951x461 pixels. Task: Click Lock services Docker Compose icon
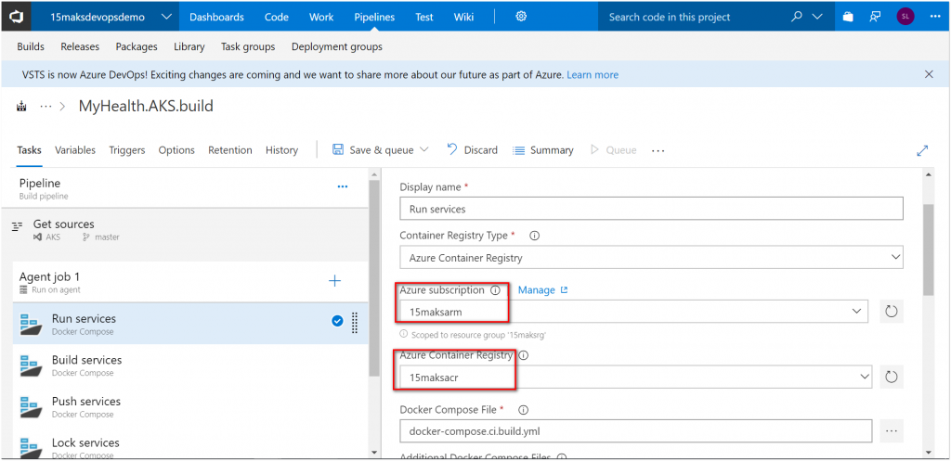tap(31, 447)
